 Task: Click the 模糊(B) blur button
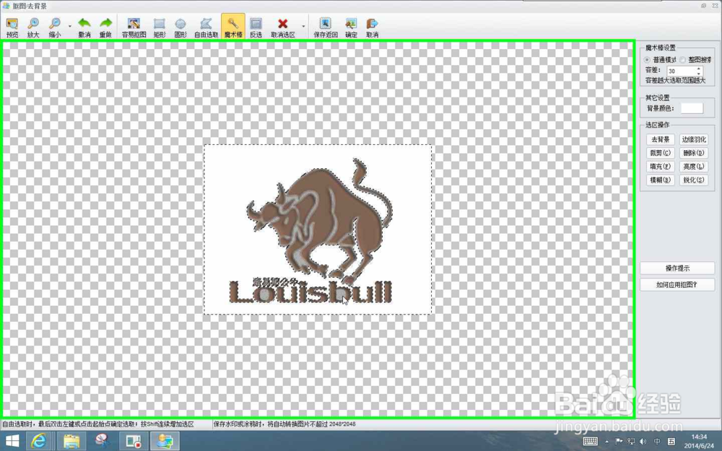pyautogui.click(x=661, y=180)
